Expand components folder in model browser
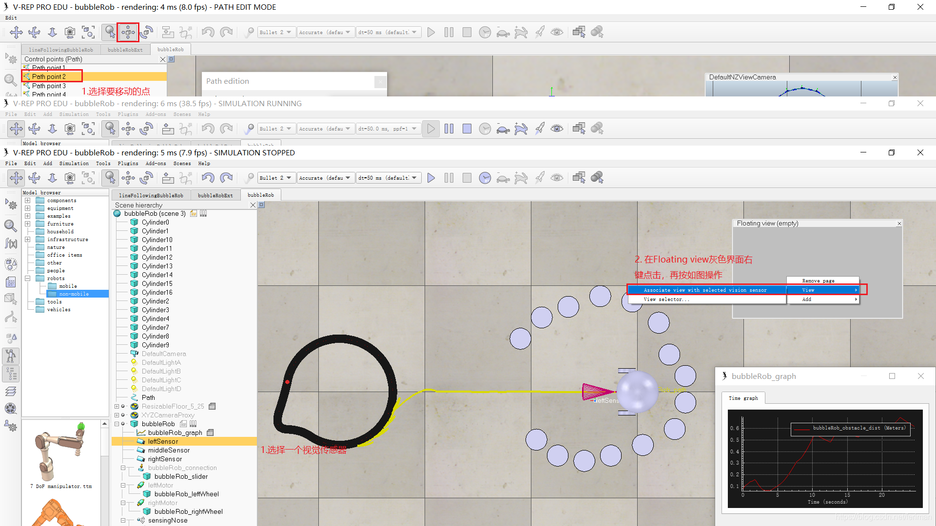936x526 pixels. (x=28, y=201)
